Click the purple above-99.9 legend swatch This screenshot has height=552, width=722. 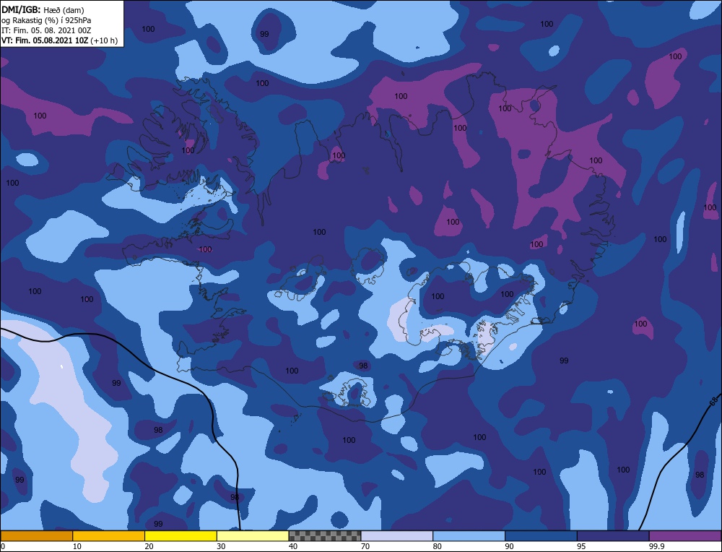pos(685,535)
